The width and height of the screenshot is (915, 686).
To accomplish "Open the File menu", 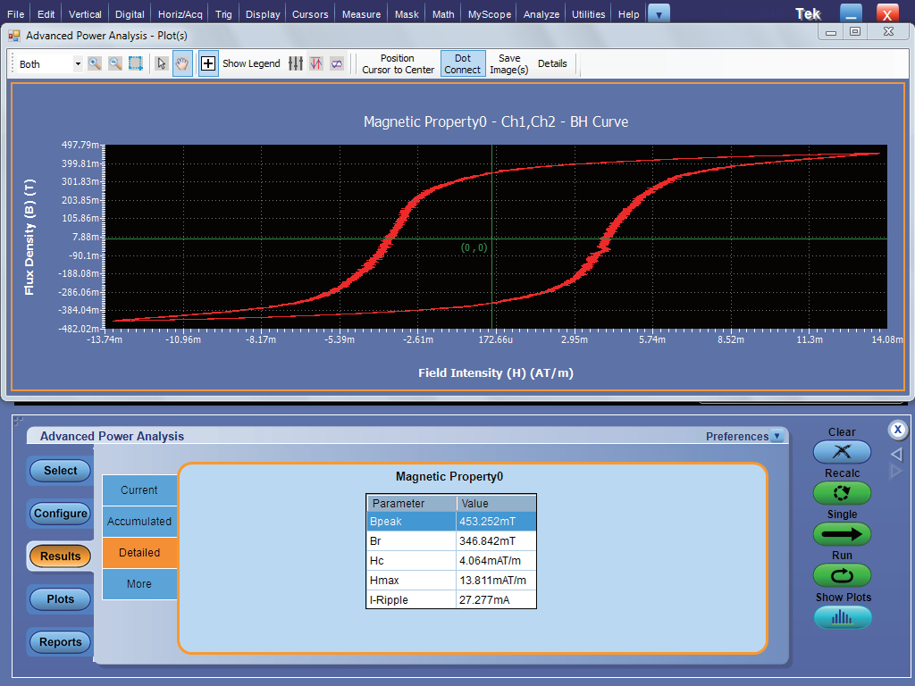I will point(16,14).
